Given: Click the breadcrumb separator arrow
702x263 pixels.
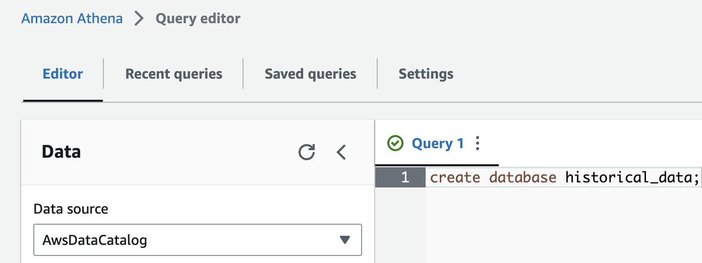Looking at the screenshot, I should 139,19.
